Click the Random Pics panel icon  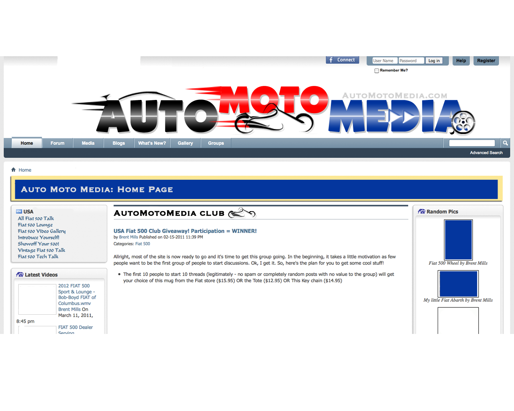(421, 212)
